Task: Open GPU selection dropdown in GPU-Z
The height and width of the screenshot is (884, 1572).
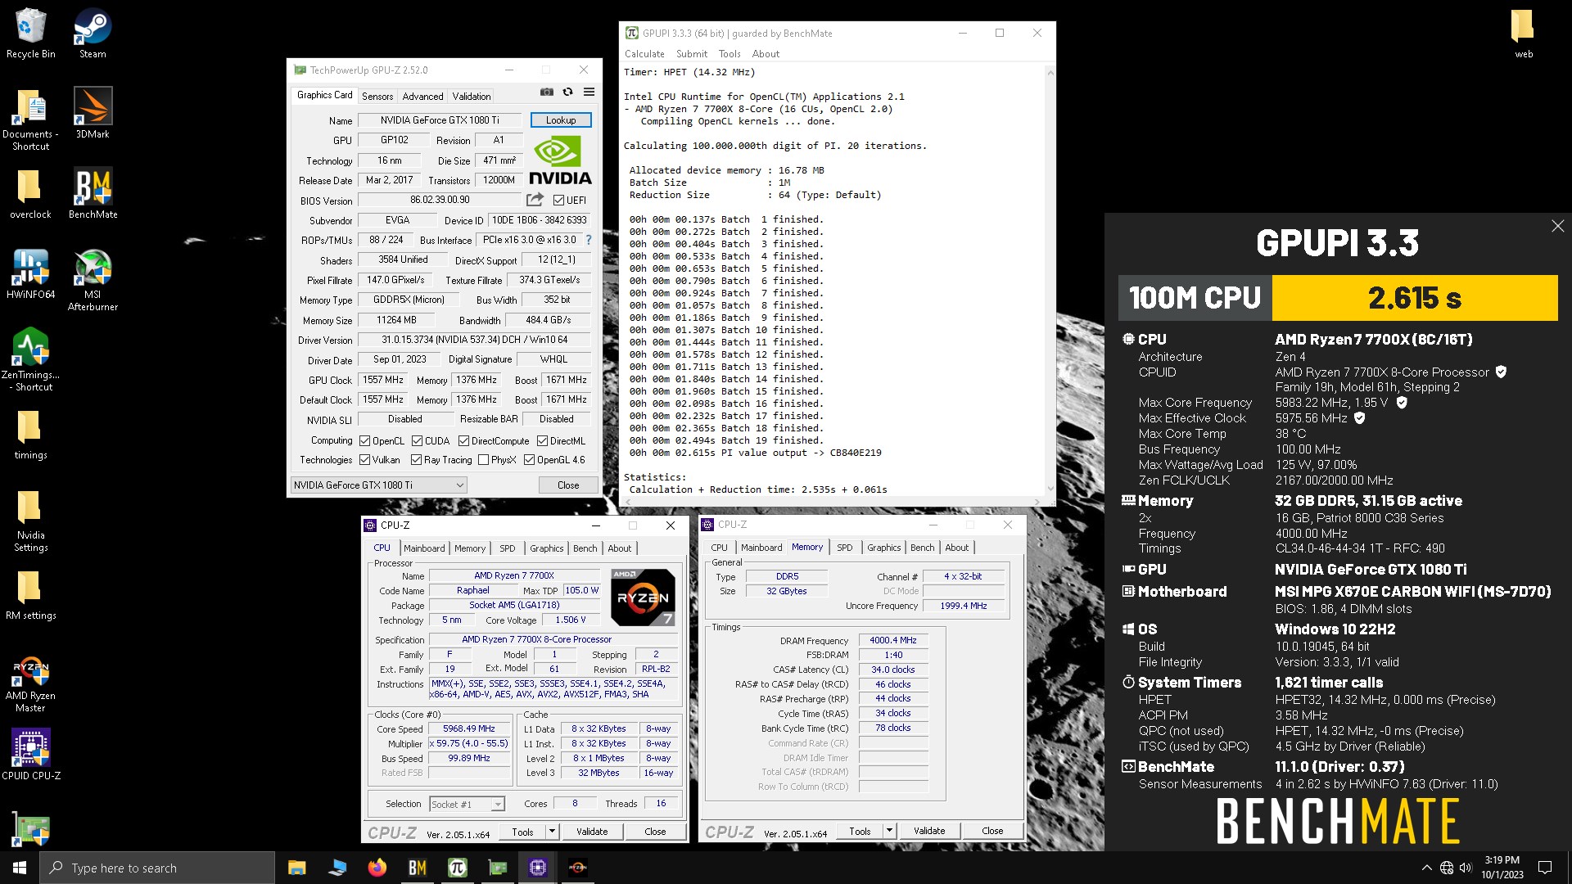Action: (378, 485)
